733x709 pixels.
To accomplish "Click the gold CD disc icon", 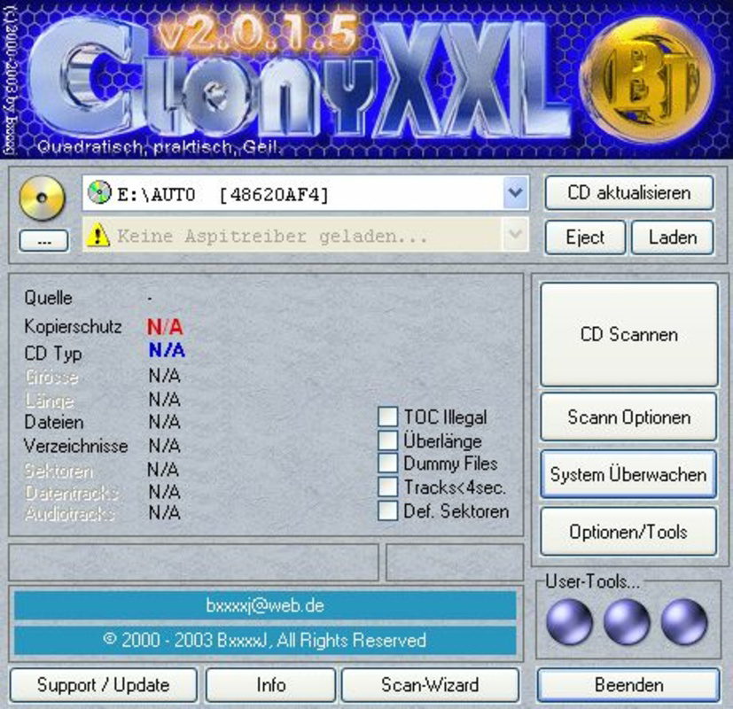I will [42, 198].
